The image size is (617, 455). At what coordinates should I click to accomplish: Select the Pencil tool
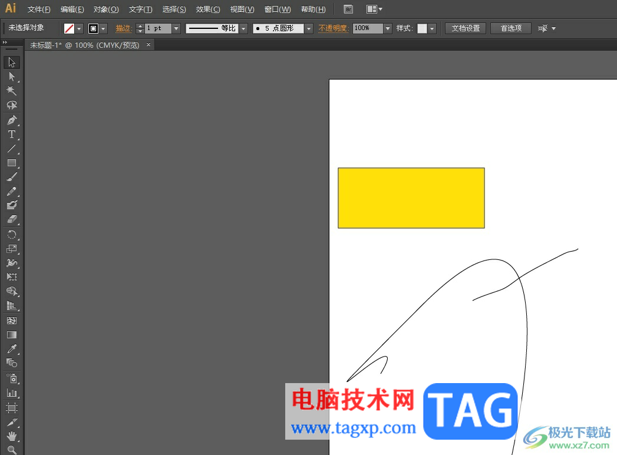pos(12,192)
